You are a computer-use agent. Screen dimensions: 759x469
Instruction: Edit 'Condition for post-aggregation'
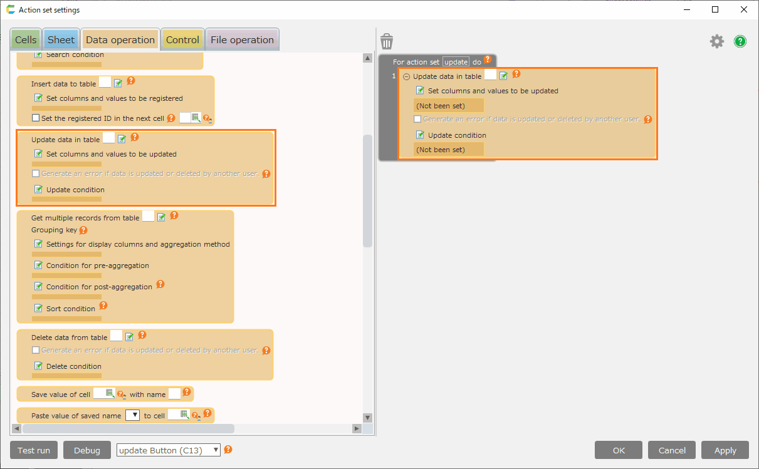38,286
